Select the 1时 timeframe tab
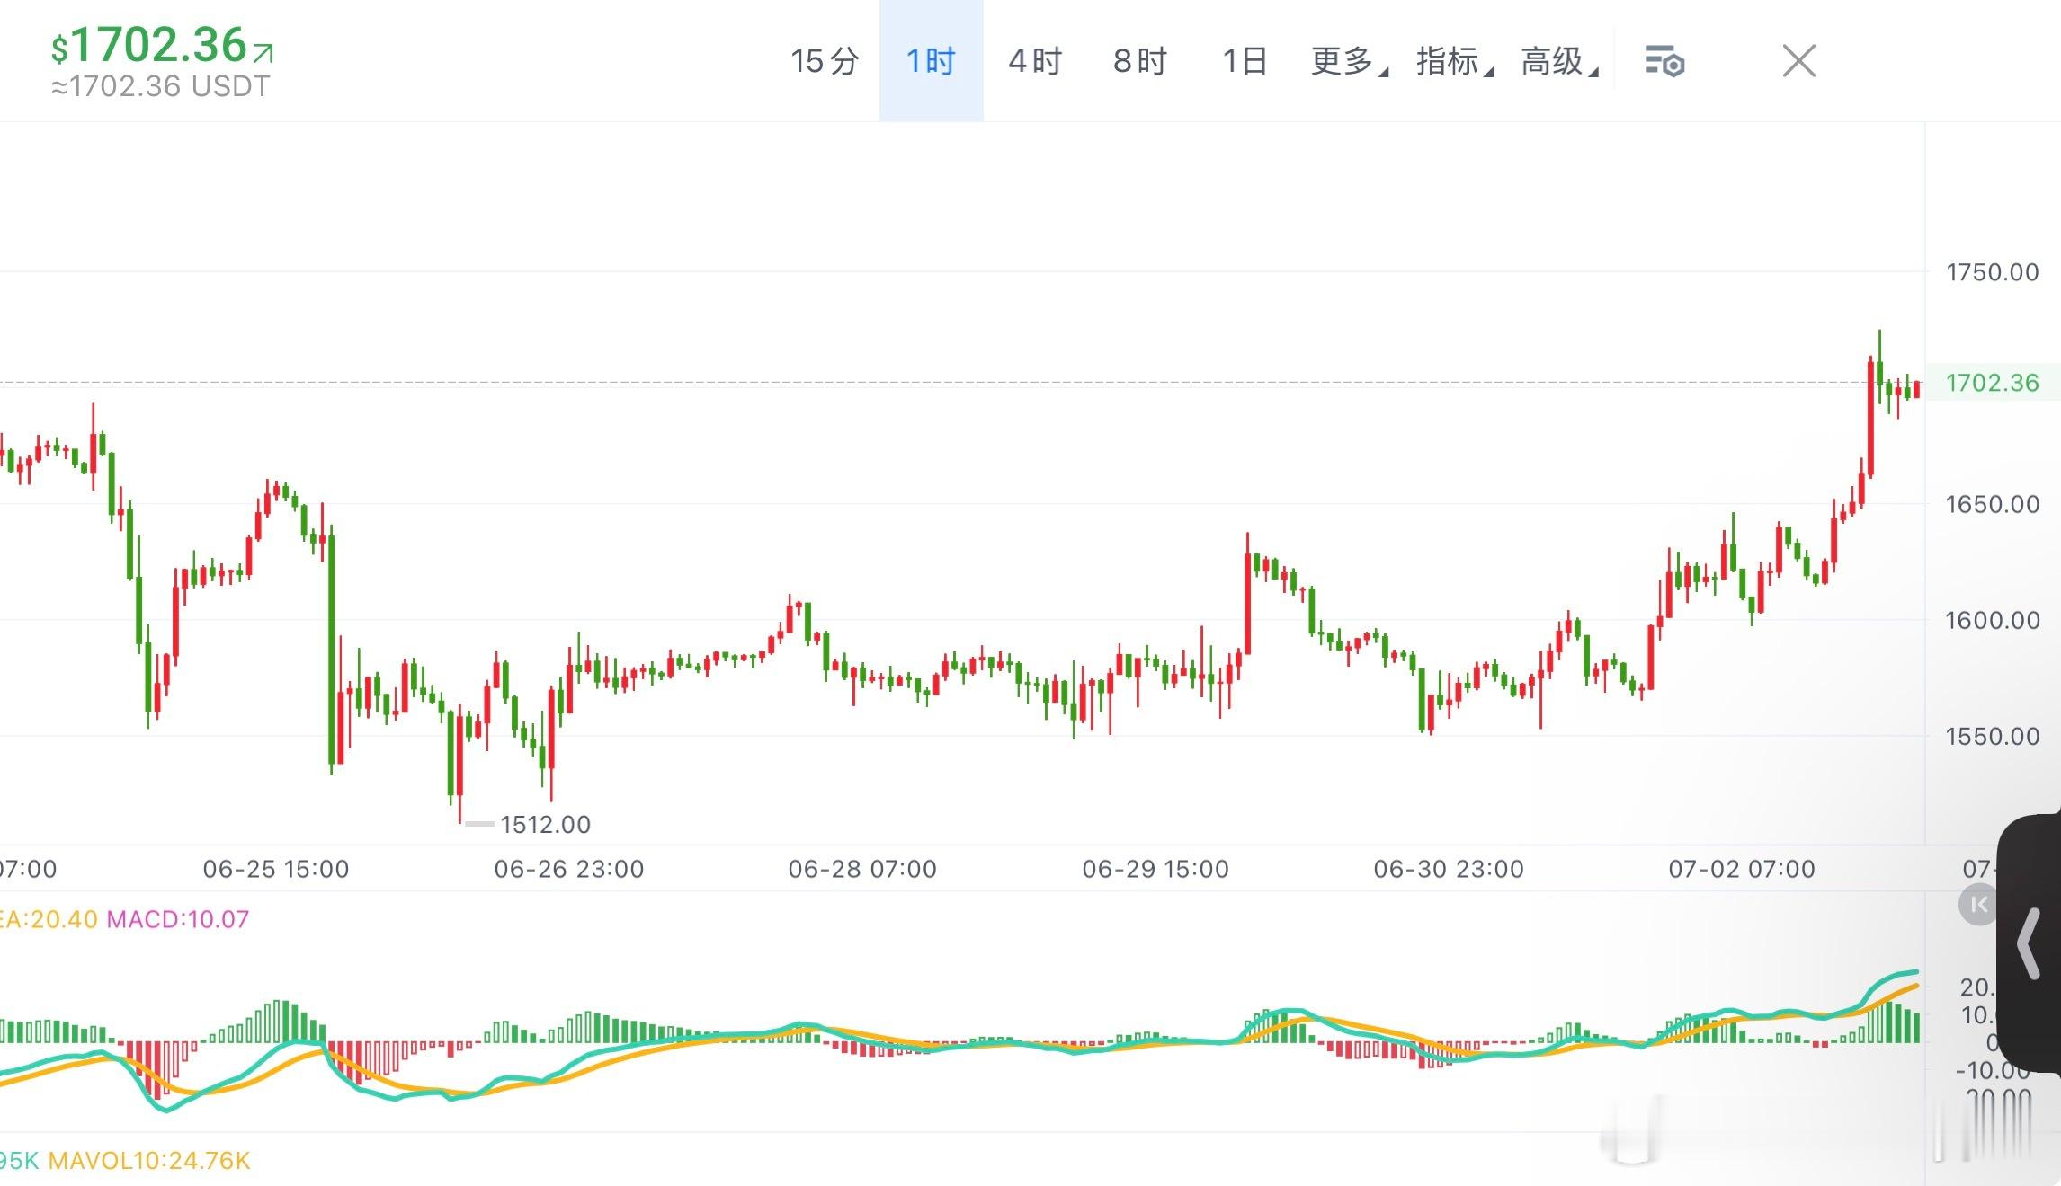This screenshot has width=2061, height=1186. (x=931, y=61)
